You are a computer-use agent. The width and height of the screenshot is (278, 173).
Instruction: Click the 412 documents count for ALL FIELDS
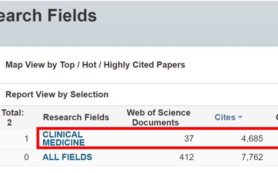[x=187, y=157]
